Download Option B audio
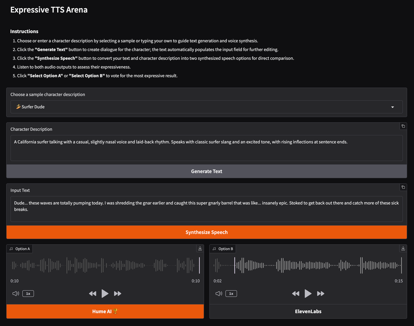414x326 pixels. 403,248
